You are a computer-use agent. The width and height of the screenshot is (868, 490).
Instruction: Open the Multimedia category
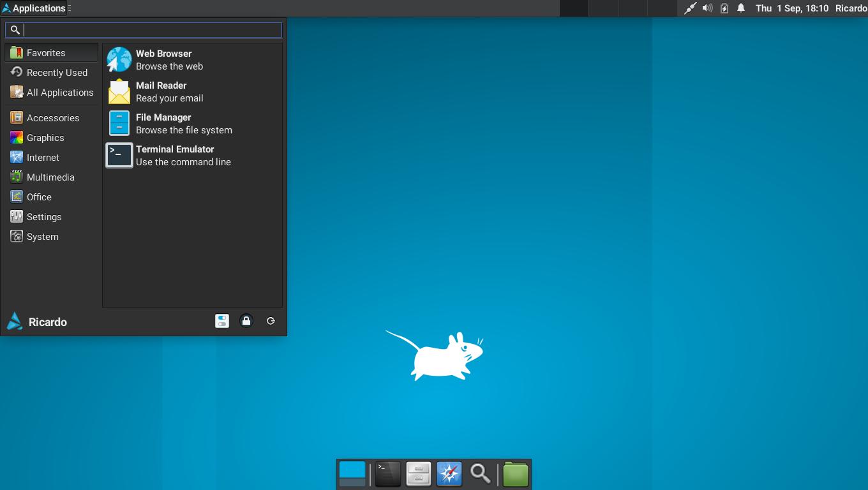51,177
